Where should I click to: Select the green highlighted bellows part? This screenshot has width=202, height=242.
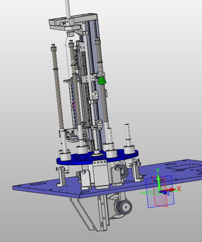(x=102, y=81)
